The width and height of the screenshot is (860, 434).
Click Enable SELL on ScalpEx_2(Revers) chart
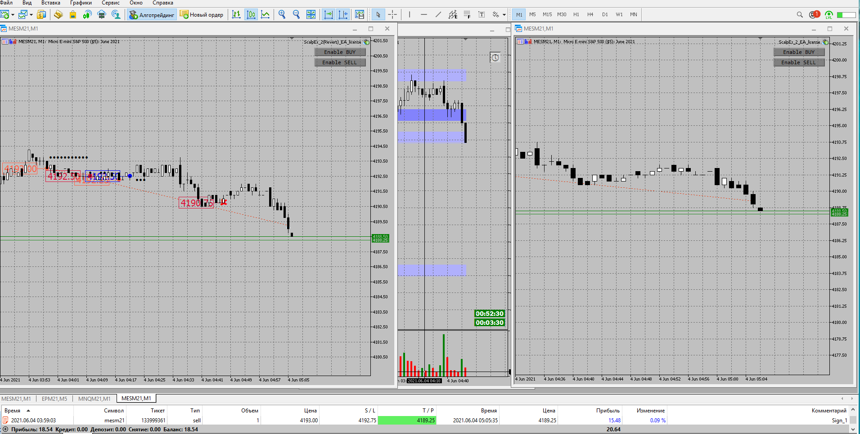[340, 62]
